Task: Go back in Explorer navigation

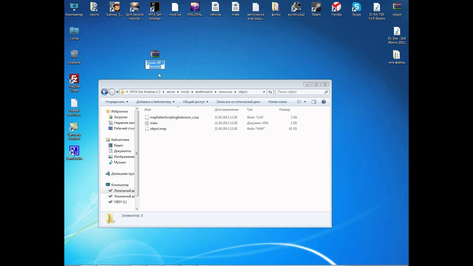Action: tap(105, 92)
